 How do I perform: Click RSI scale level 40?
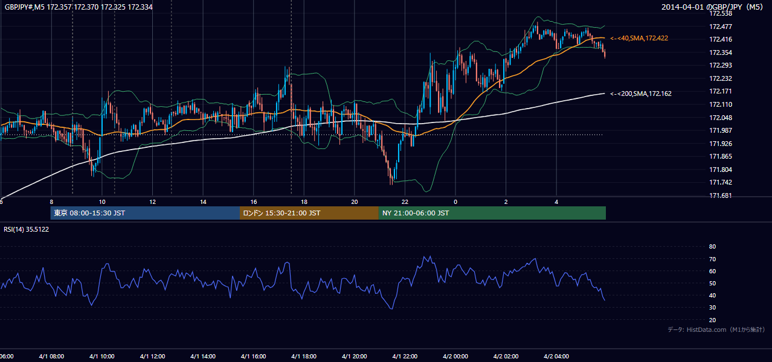click(x=712, y=295)
